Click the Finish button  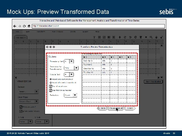pyautogui.click(x=130, y=108)
